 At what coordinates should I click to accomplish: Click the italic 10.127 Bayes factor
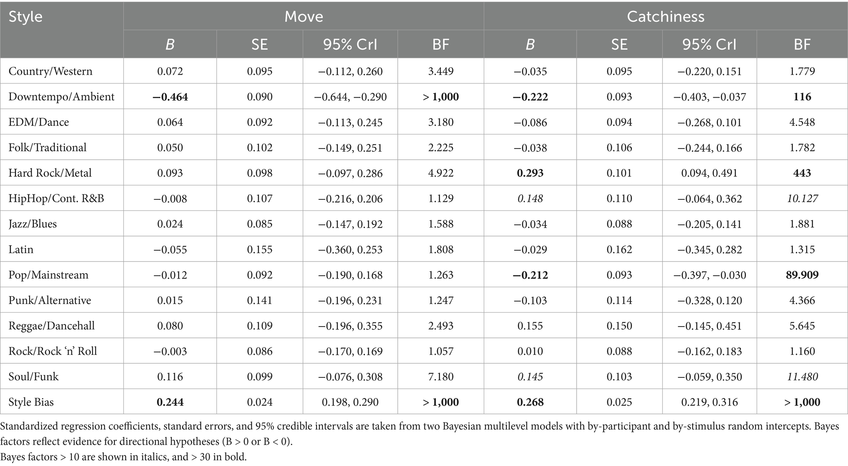click(802, 199)
